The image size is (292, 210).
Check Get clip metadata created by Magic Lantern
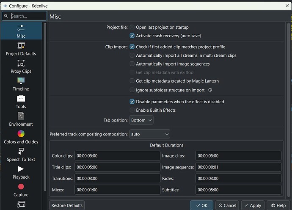click(132, 81)
